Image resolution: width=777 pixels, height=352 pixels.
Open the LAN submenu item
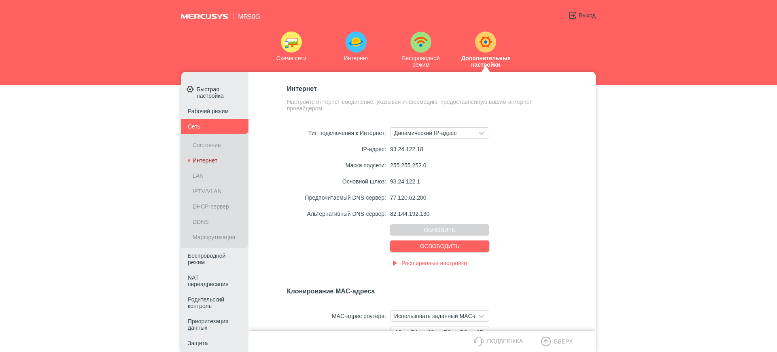coord(198,176)
